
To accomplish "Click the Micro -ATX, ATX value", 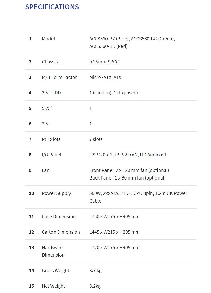I will point(105,77).
